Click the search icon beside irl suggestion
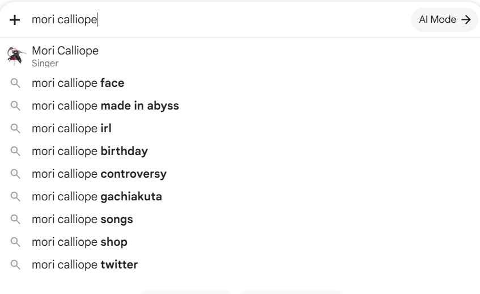Image resolution: width=480 pixels, height=294 pixels. click(x=15, y=128)
